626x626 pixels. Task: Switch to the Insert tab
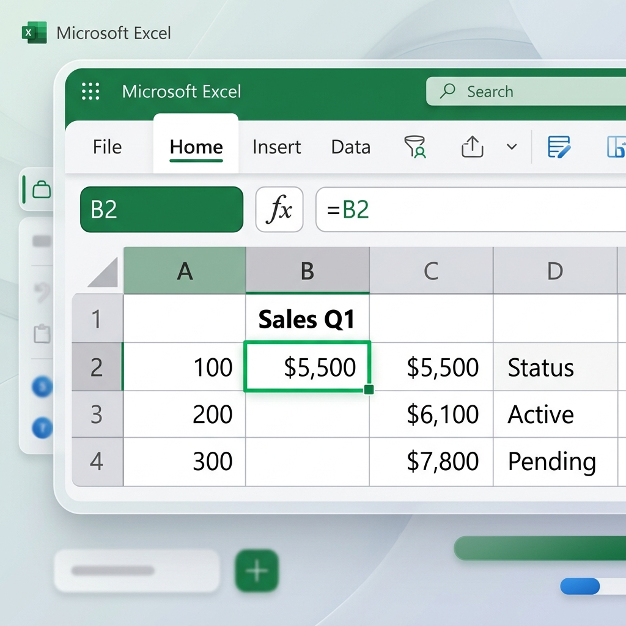(276, 147)
